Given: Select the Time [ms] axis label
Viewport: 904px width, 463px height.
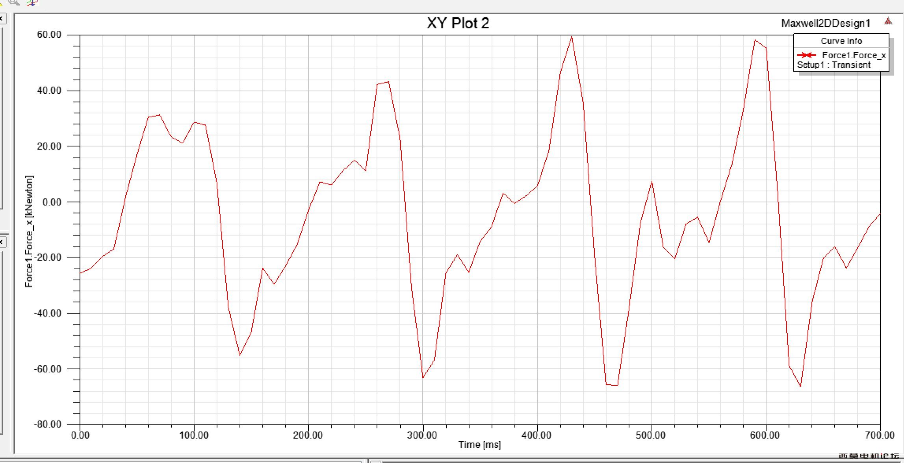Looking at the screenshot, I should coord(479,444).
